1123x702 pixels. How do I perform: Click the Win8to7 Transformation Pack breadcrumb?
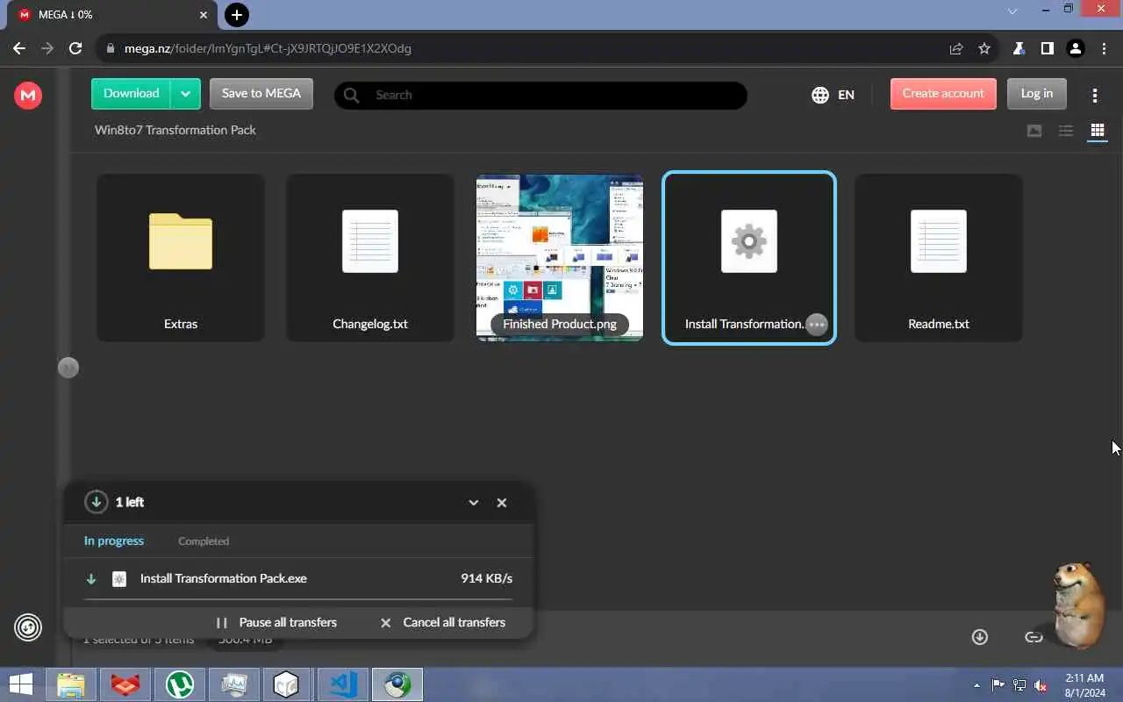point(175,130)
